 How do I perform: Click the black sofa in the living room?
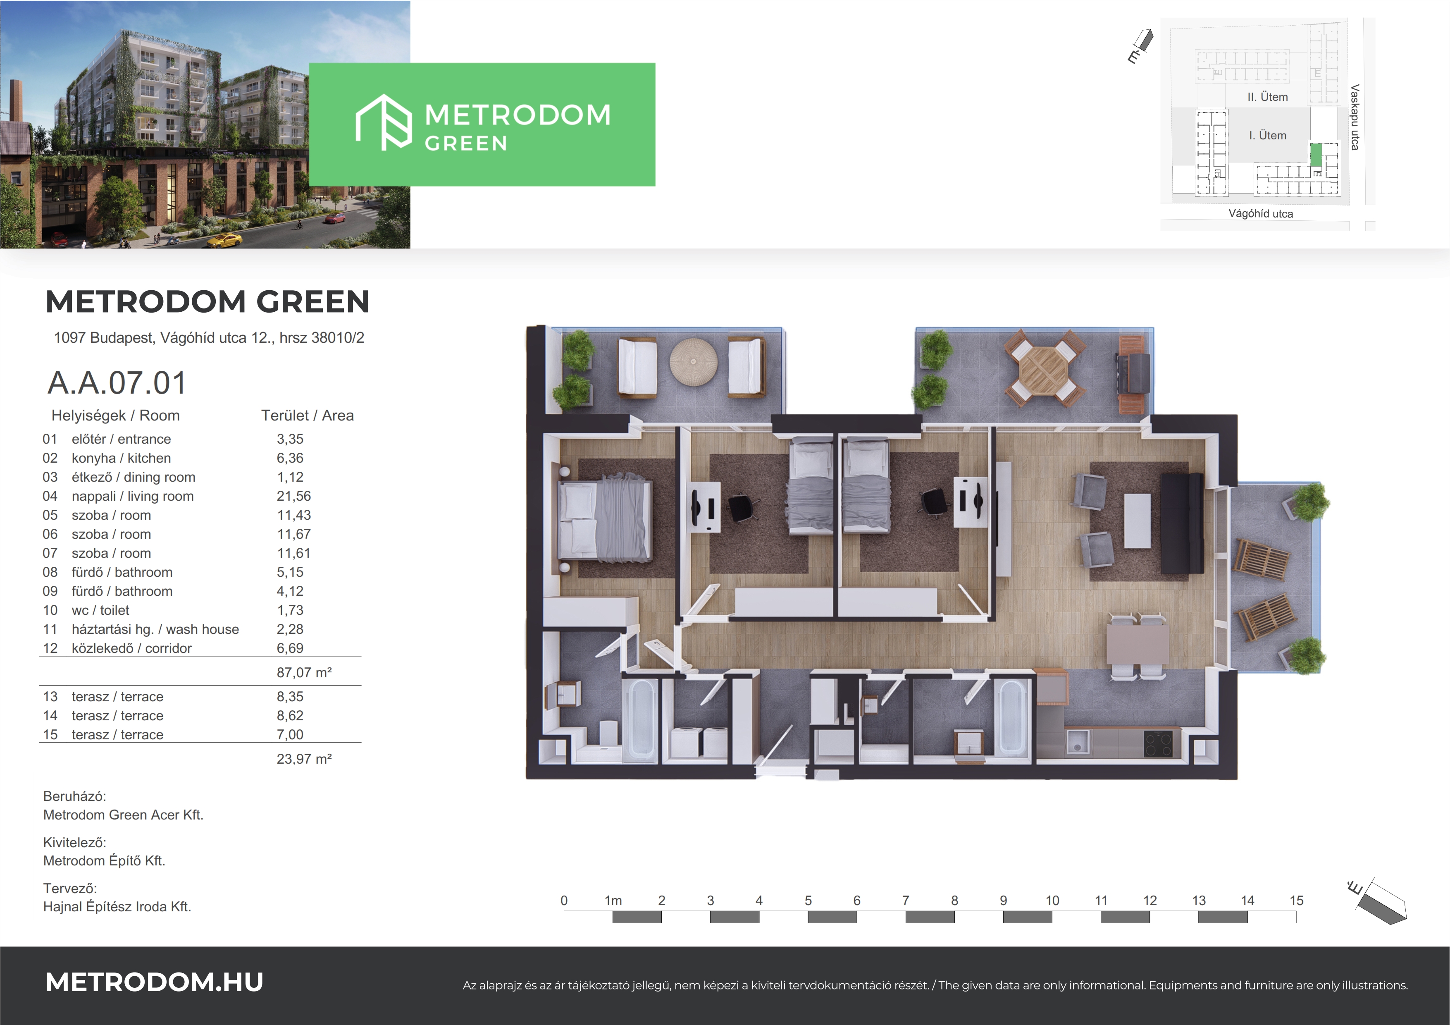click(1182, 523)
